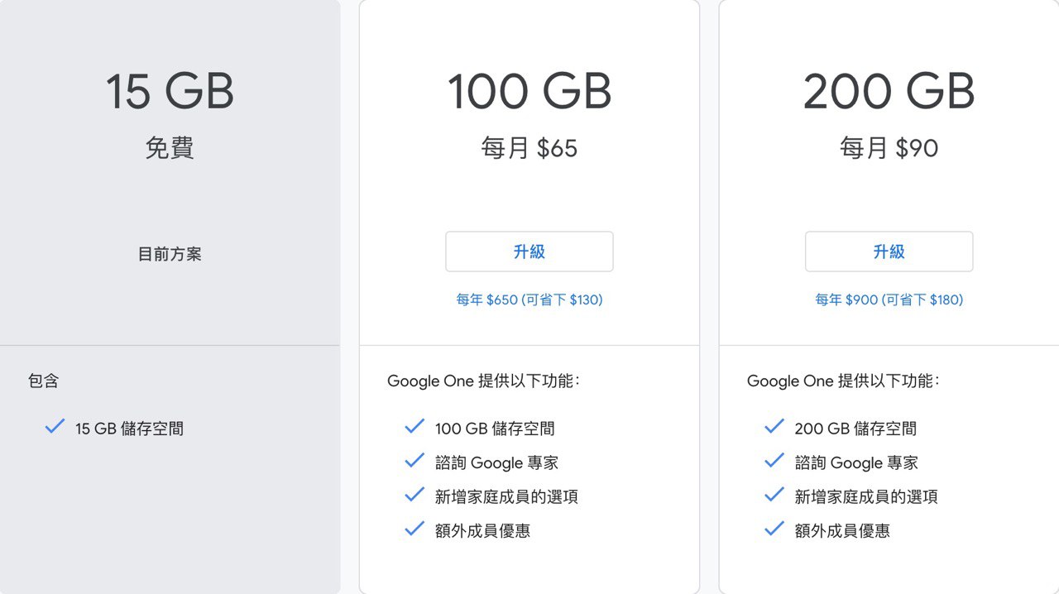Click the 每月 $90 price text

pos(889,148)
